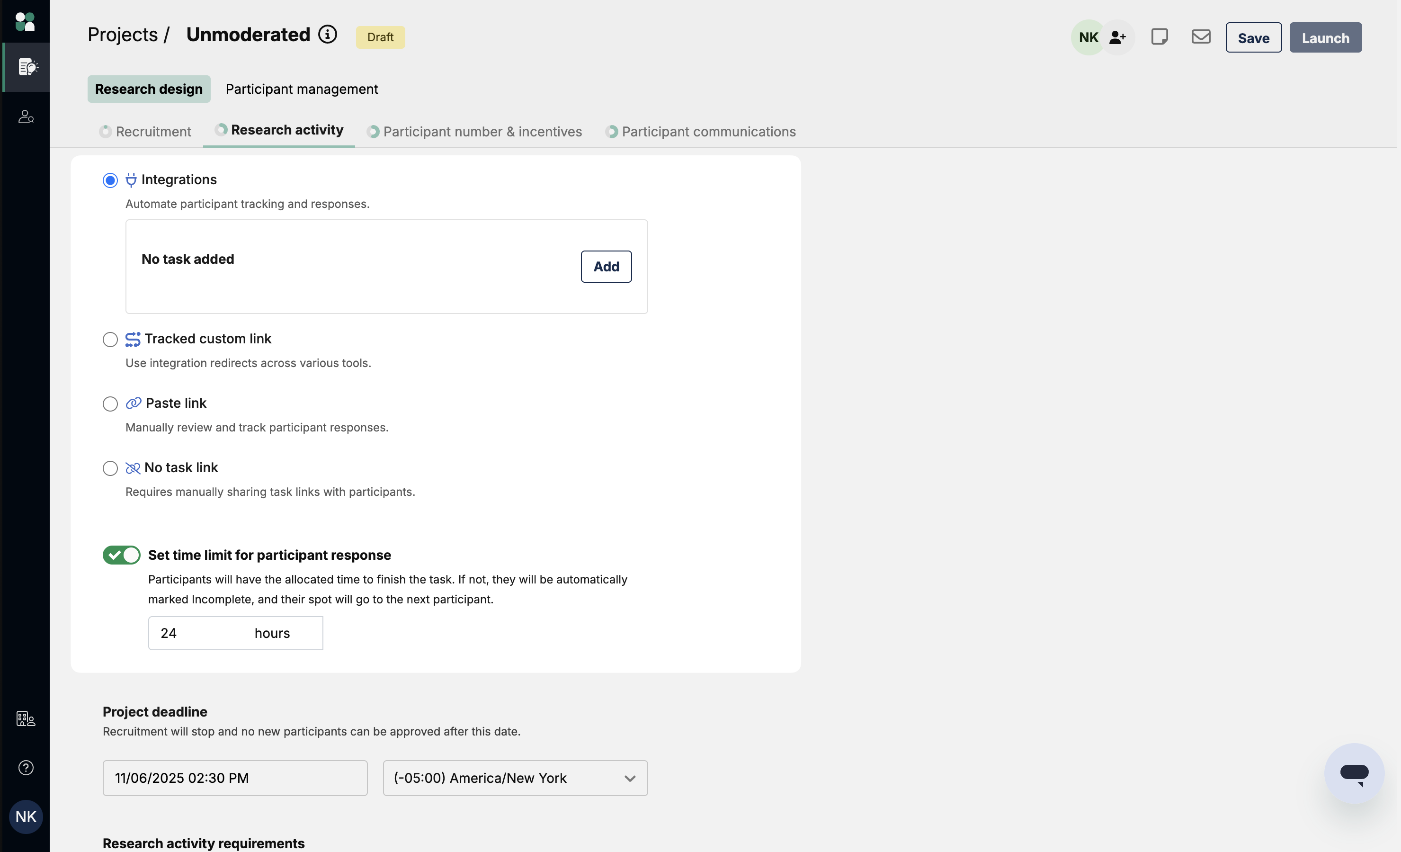Switch to Participant management tab
The image size is (1401, 852).
(301, 90)
